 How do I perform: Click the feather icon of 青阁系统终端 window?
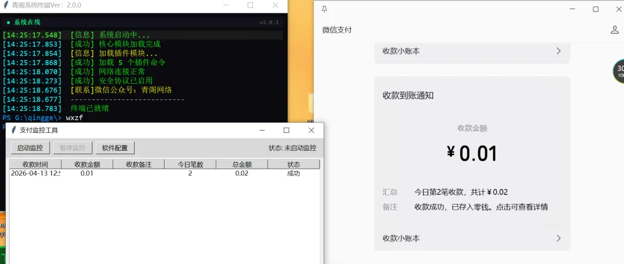(x=6, y=5)
